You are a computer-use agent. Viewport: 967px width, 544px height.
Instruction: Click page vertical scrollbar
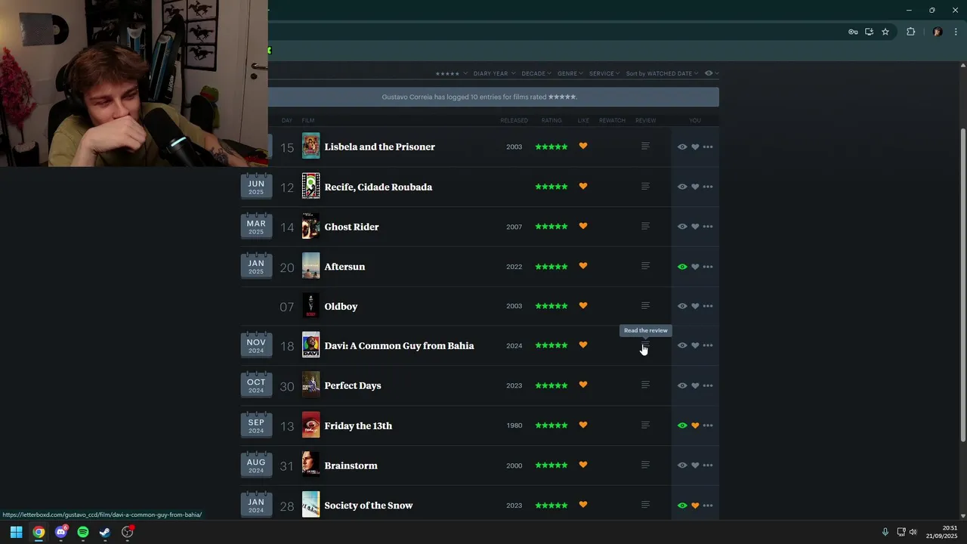pos(962,286)
